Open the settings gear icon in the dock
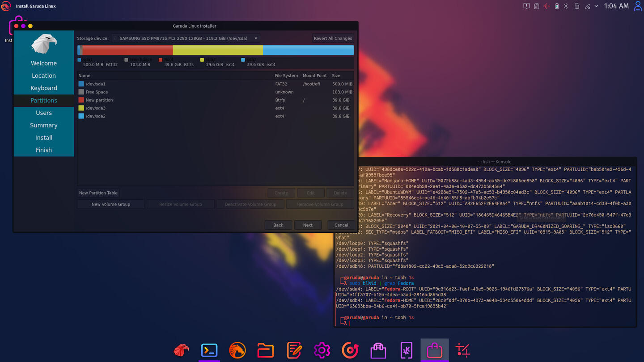Image resolution: width=644 pixels, height=362 pixels. tap(322, 350)
